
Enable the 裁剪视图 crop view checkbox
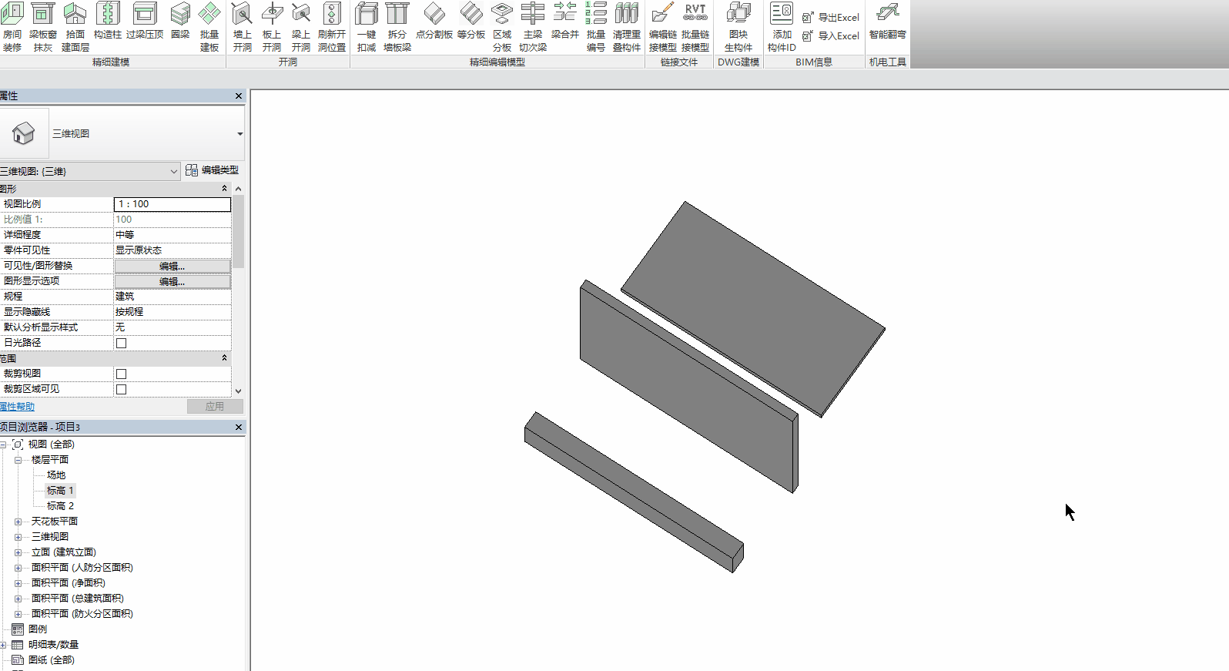point(121,374)
